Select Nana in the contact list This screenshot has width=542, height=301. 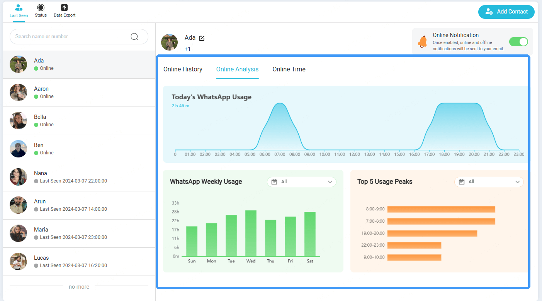79,177
